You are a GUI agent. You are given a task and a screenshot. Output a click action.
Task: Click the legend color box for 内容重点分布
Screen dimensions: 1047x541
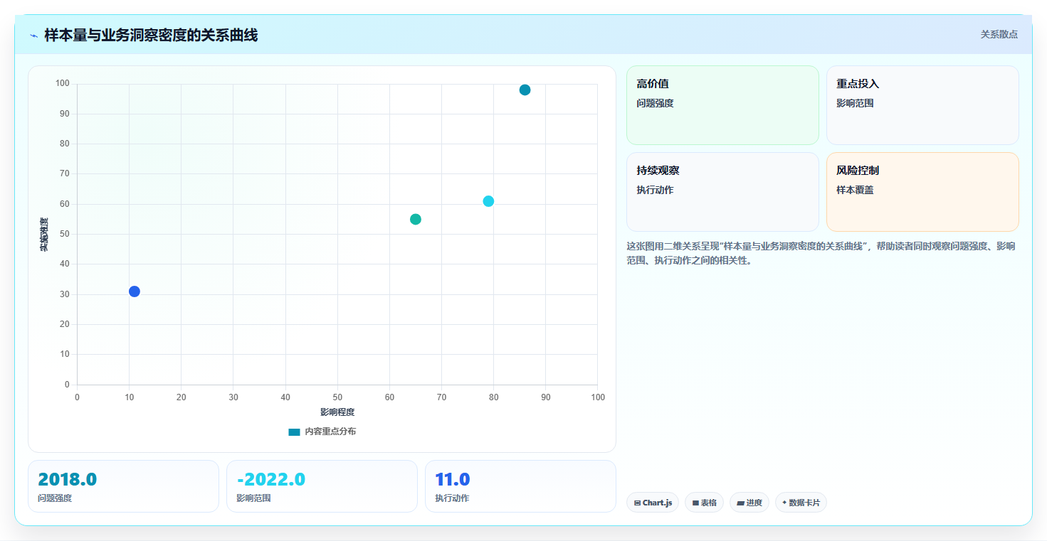click(294, 432)
